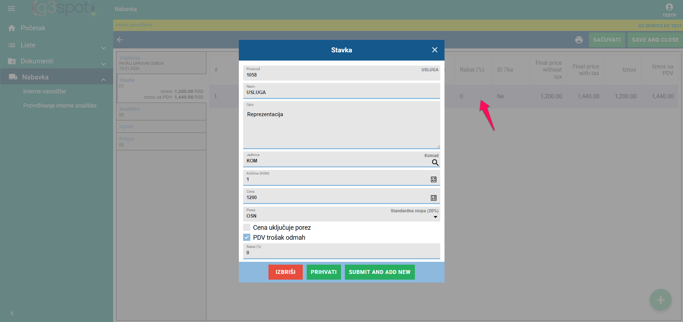Click the printer icon
This screenshot has height=322, width=683.
(x=579, y=40)
